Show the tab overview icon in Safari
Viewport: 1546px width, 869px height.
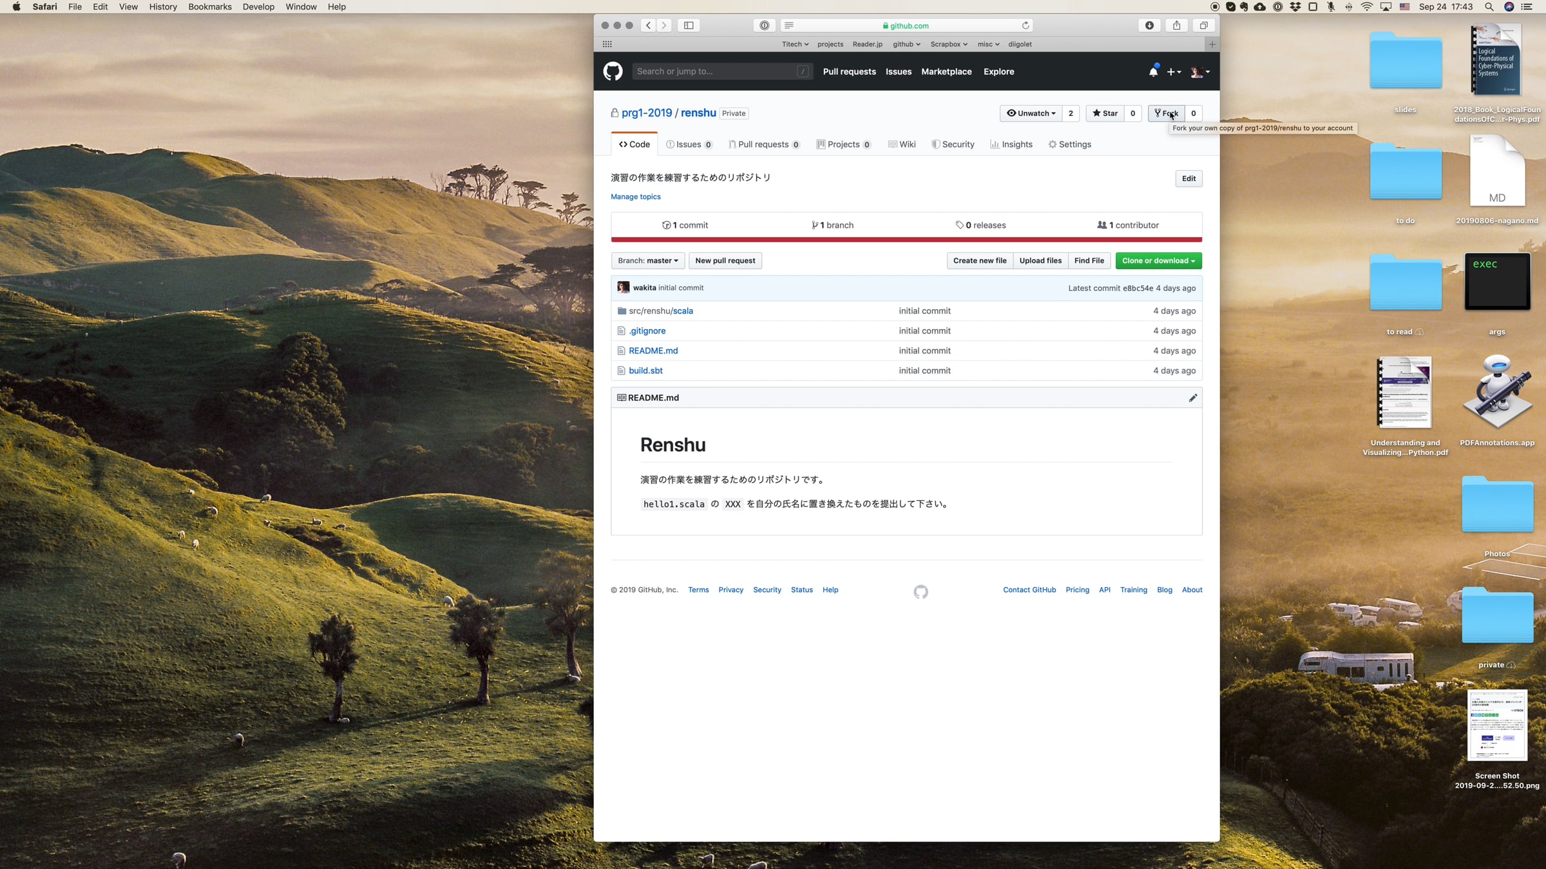pos(1203,26)
